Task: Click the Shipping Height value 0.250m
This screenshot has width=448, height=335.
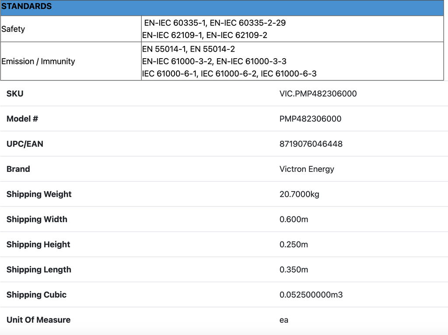Action: (x=294, y=244)
